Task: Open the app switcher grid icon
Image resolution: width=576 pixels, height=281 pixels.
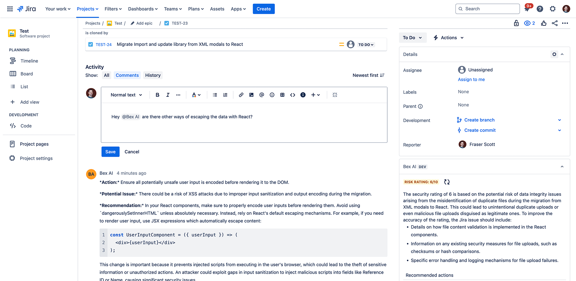Action: (10, 9)
